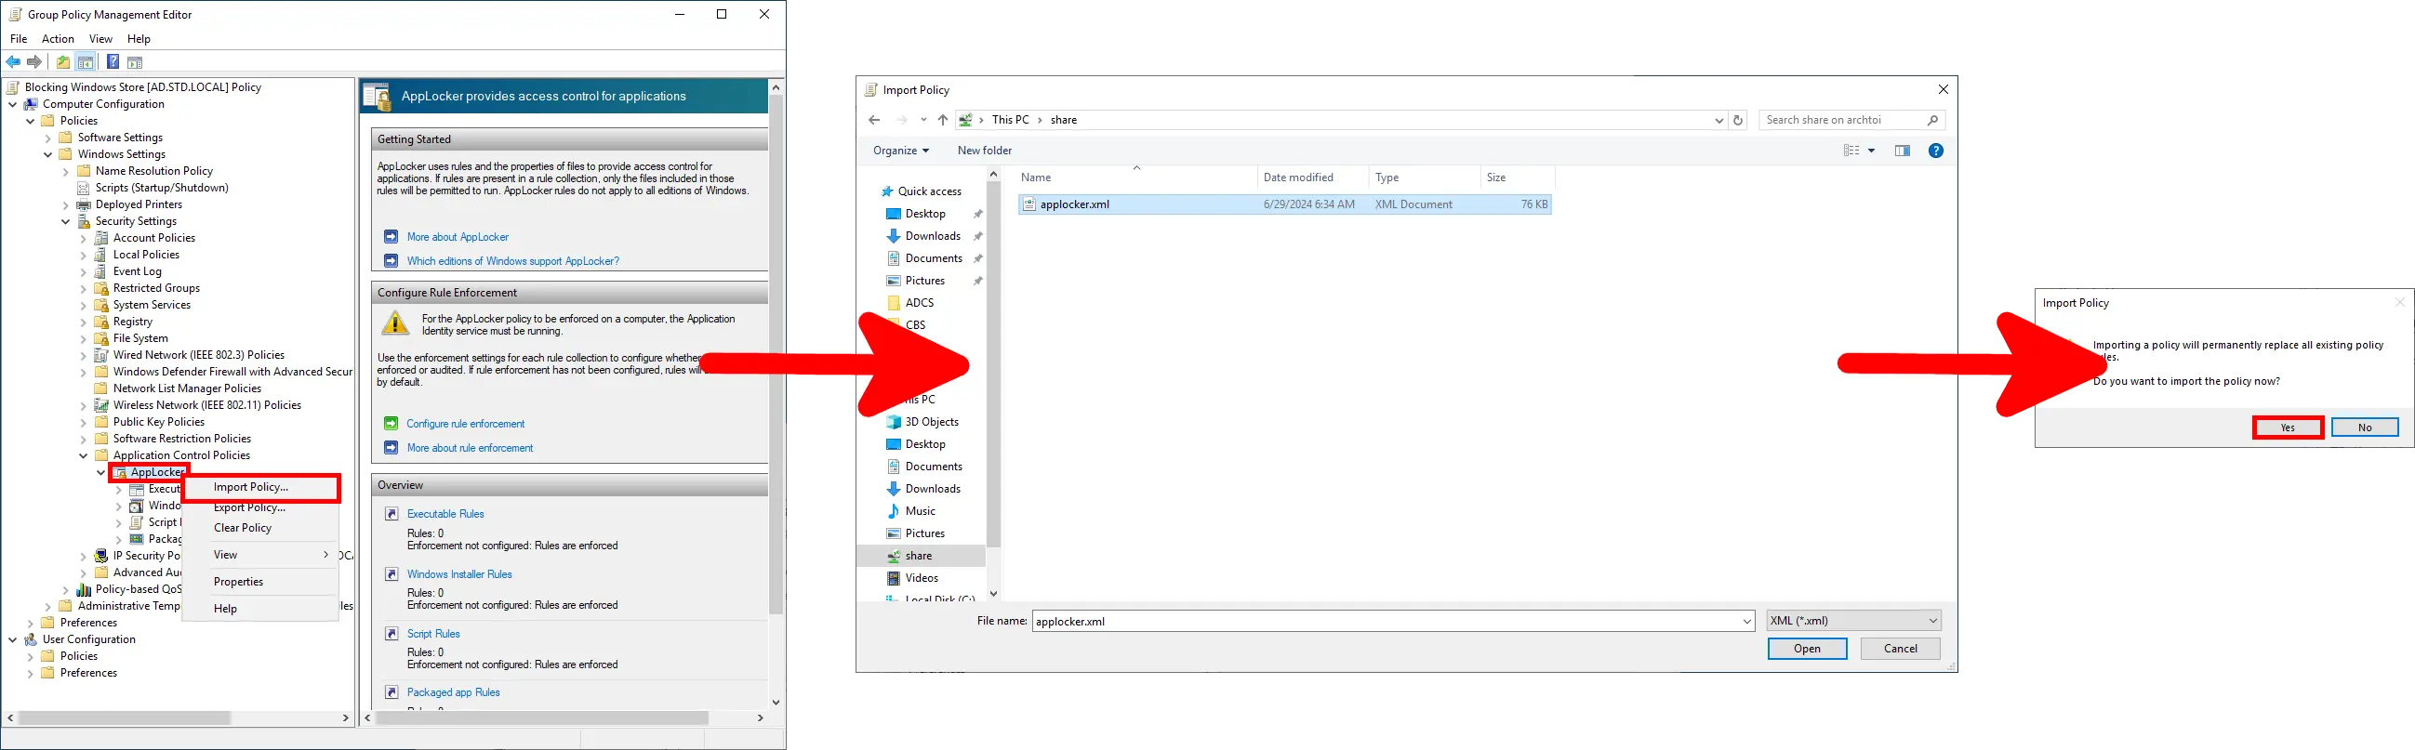Open the Executable Rules link
The width and height of the screenshot is (2415, 750).
445,514
